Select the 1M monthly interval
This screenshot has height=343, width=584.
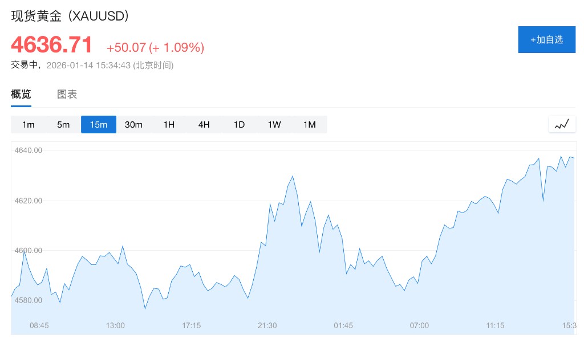[x=309, y=125]
